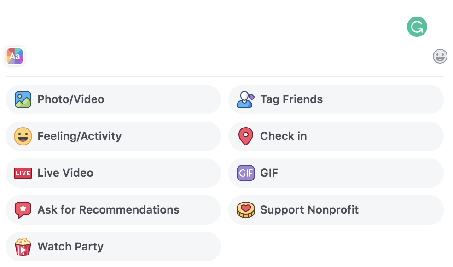Click the red Check in location pin icon
The width and height of the screenshot is (453, 267).
click(x=245, y=136)
